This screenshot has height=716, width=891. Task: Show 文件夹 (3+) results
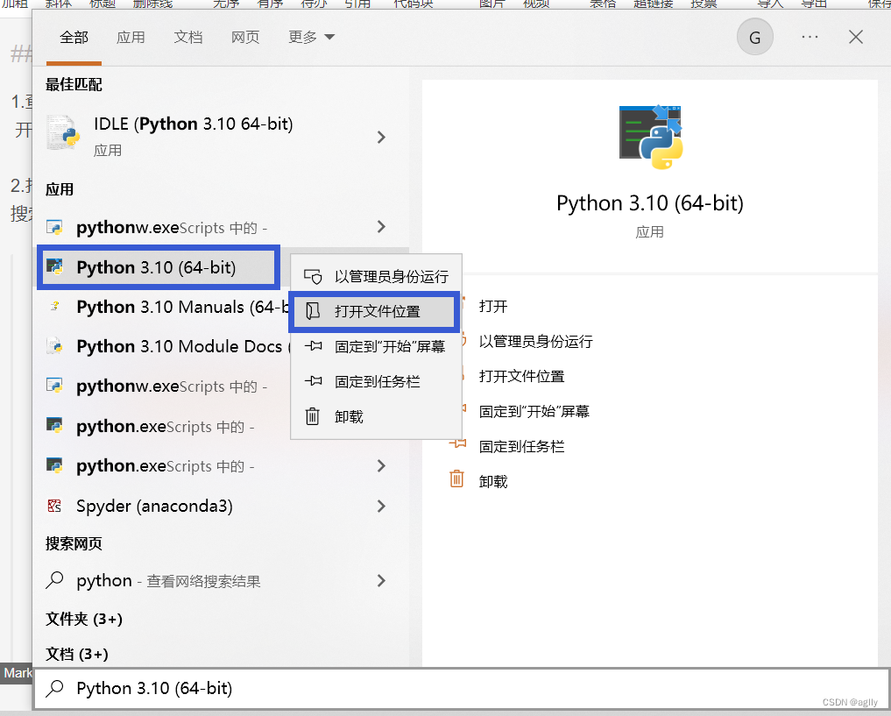(x=84, y=619)
